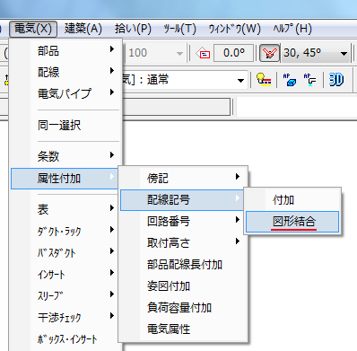Choose the ボックス・インサート entry

(x=66, y=338)
